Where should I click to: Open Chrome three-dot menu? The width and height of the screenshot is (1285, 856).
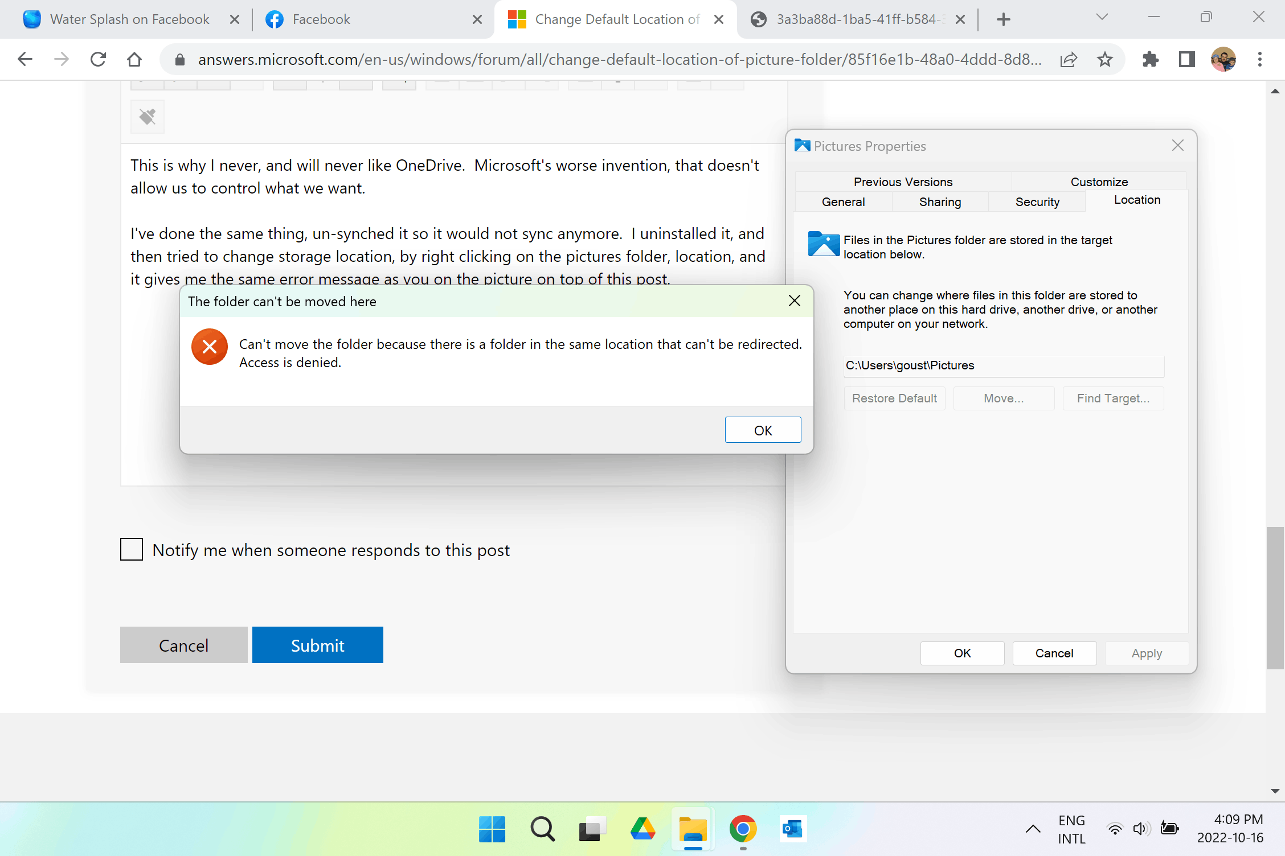[1259, 59]
